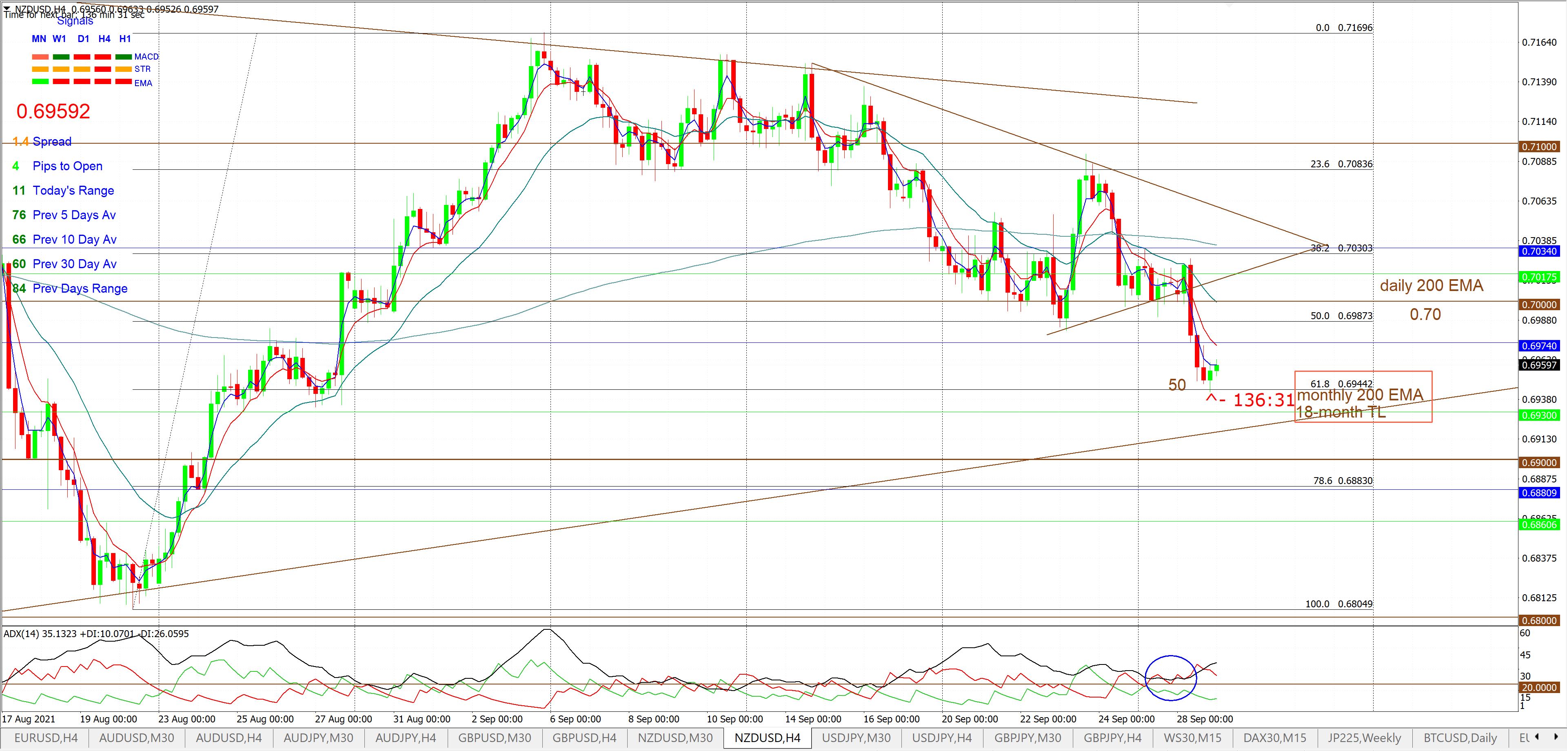Click the MACD signal bar under MN
The image size is (1567, 751).
(40, 57)
